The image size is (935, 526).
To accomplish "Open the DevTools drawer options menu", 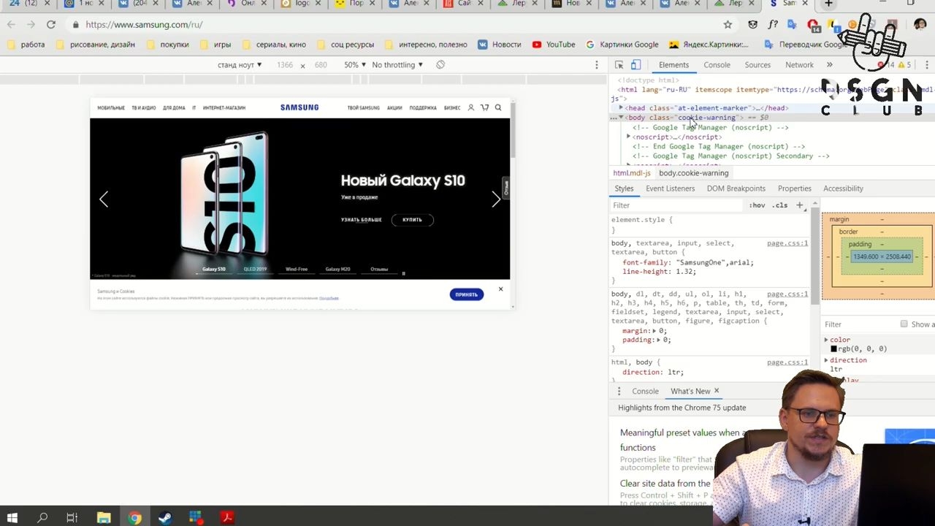I will click(619, 391).
